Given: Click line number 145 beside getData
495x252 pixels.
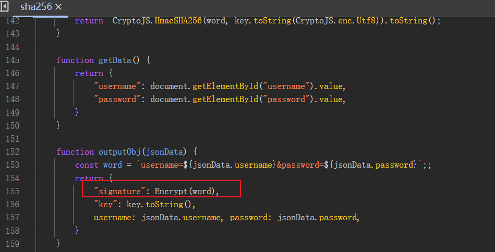Looking at the screenshot, I should [x=13, y=60].
